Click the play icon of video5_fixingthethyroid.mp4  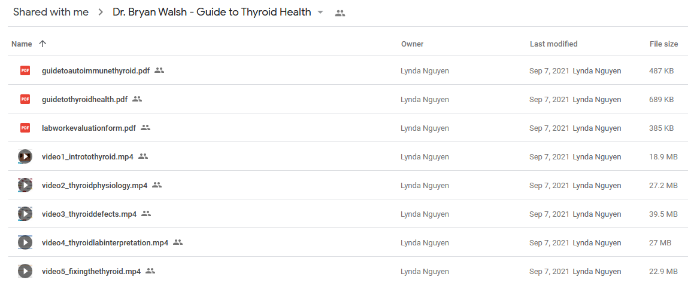(x=25, y=271)
